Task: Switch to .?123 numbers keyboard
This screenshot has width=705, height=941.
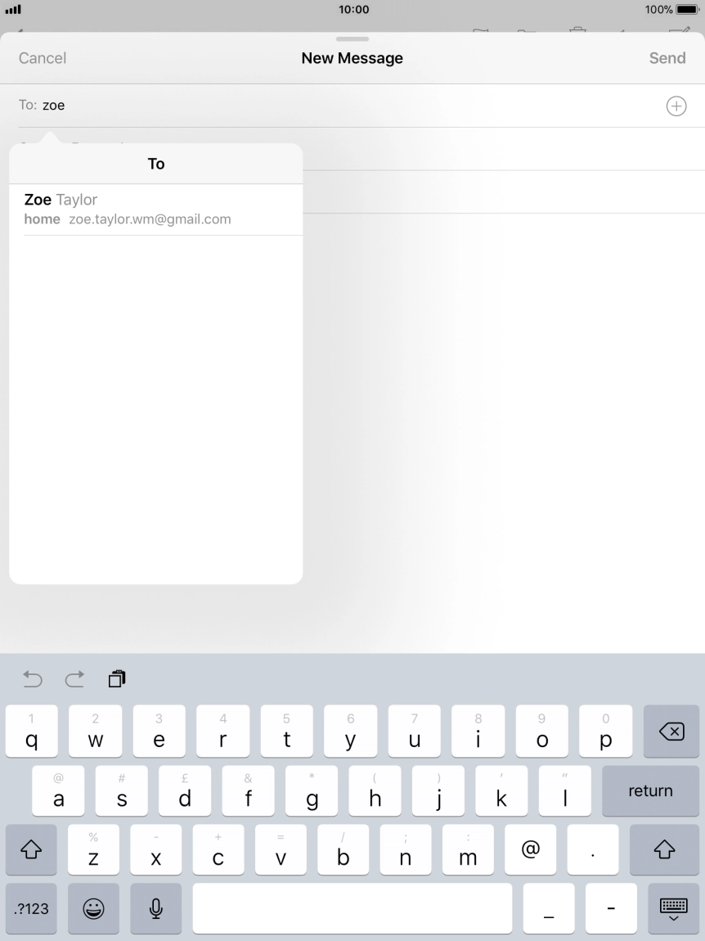Action: coord(32,908)
